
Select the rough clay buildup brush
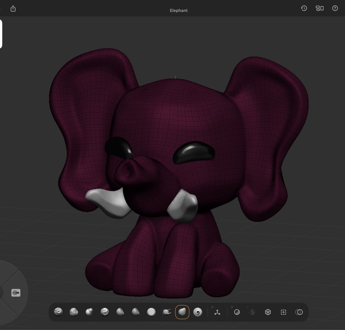[x=74, y=312]
